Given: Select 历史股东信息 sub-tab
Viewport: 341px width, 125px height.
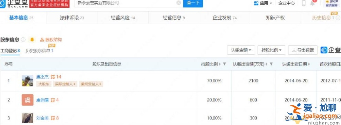Looking at the screenshot, I should 39,51.
